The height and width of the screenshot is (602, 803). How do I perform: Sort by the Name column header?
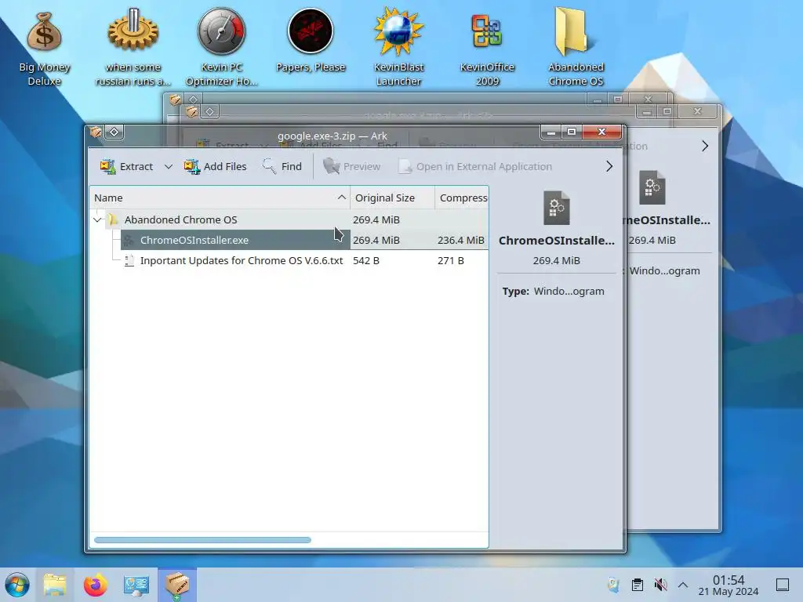point(220,198)
